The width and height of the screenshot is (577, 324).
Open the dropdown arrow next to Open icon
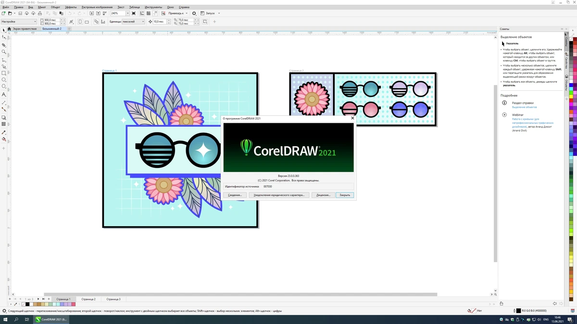[x=13, y=13]
